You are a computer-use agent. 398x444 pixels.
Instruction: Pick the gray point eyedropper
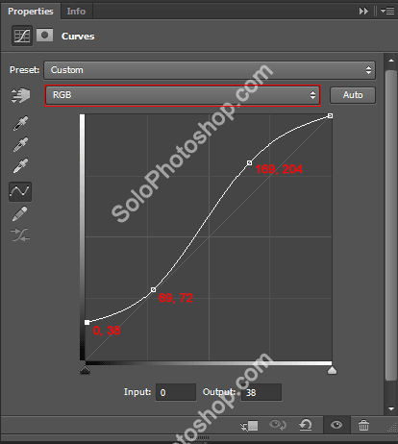[x=20, y=144]
